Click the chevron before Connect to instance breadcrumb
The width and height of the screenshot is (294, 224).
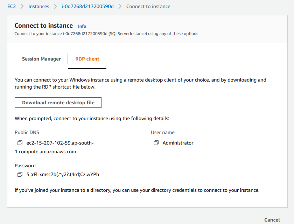click(x=120, y=7)
